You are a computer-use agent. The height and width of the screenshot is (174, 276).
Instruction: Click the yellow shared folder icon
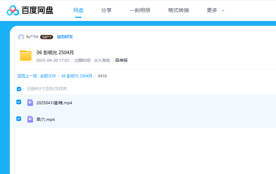pos(25,56)
